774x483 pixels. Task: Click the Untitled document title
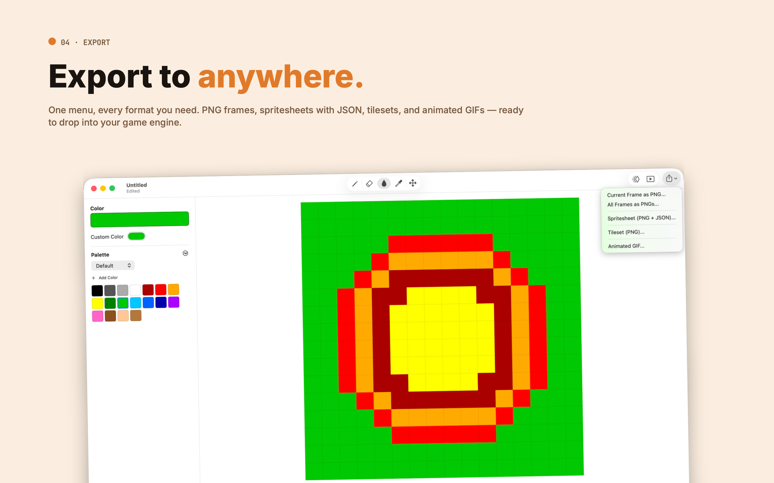pyautogui.click(x=137, y=185)
